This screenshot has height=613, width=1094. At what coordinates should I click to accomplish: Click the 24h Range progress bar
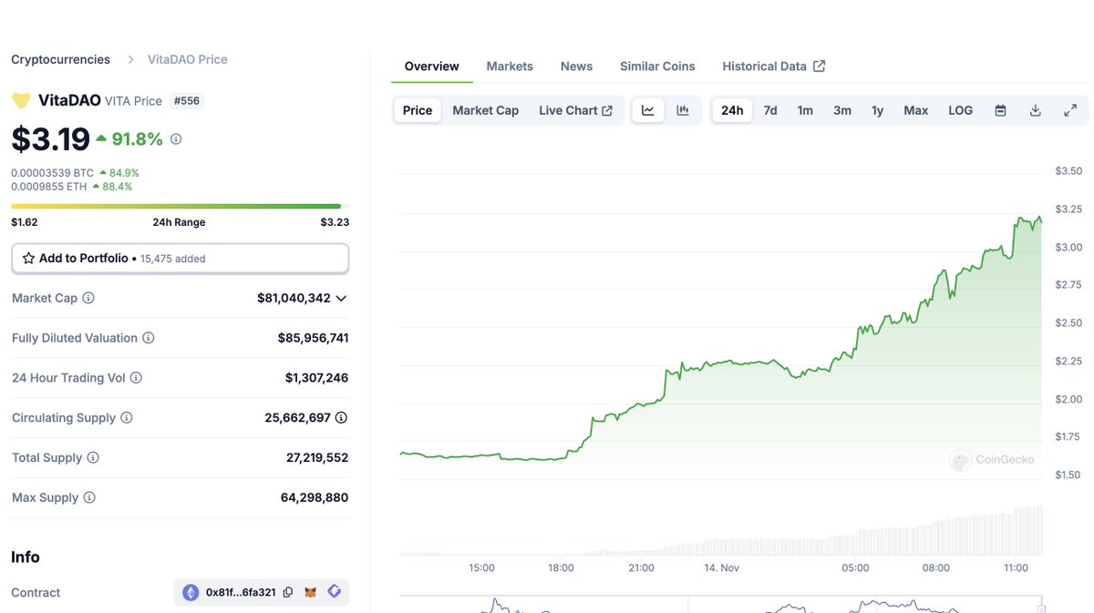click(180, 207)
